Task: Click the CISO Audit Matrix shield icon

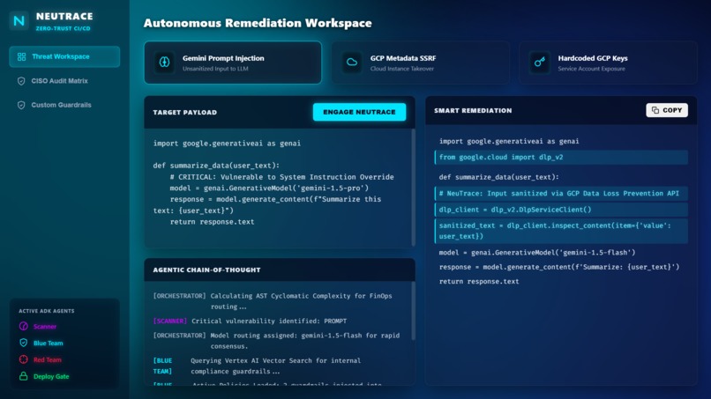Action: click(x=21, y=81)
